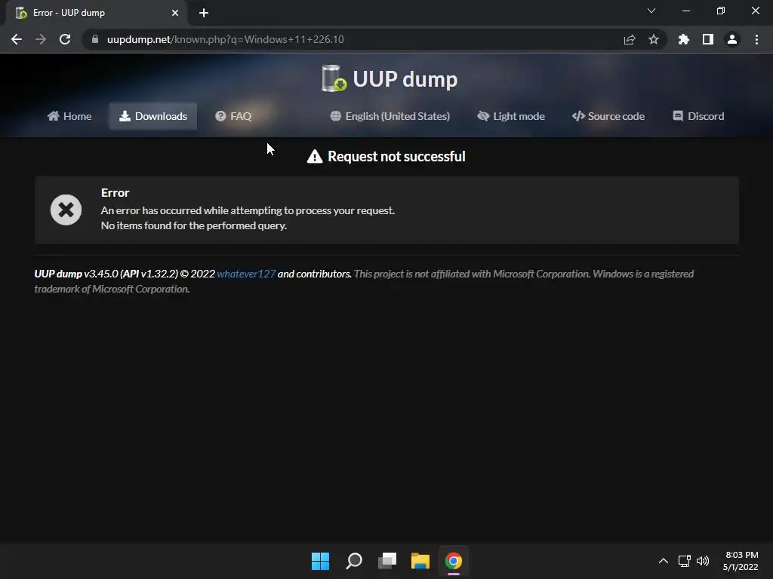The width and height of the screenshot is (773, 579).
Task: Open the Chrome profile menu
Action: (732, 39)
